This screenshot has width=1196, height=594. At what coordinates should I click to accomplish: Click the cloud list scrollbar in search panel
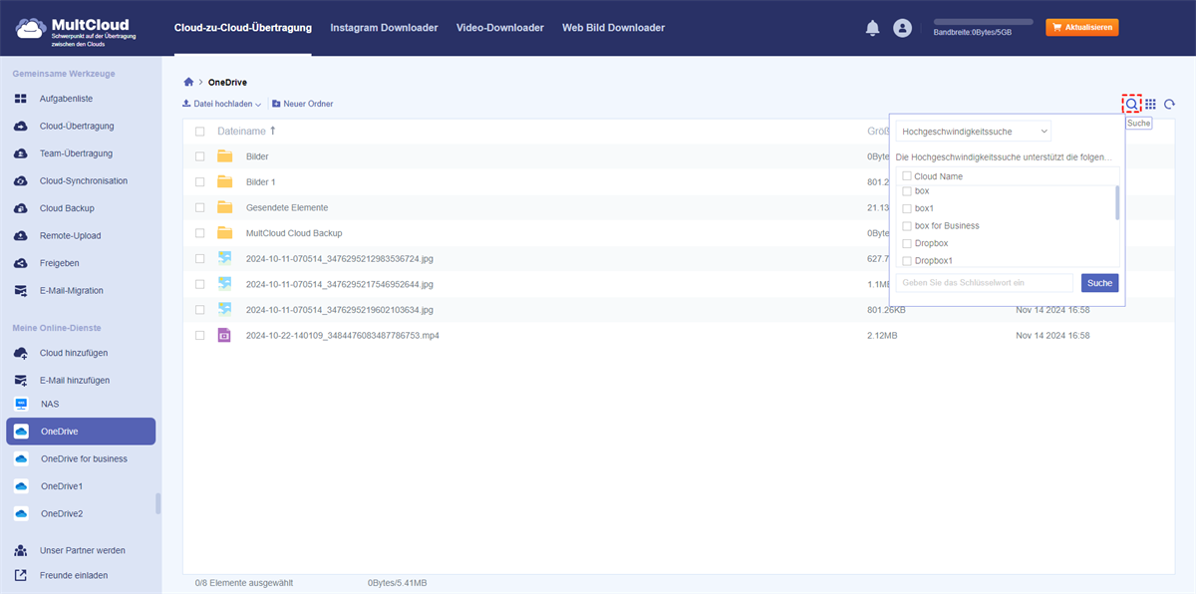tap(1116, 202)
